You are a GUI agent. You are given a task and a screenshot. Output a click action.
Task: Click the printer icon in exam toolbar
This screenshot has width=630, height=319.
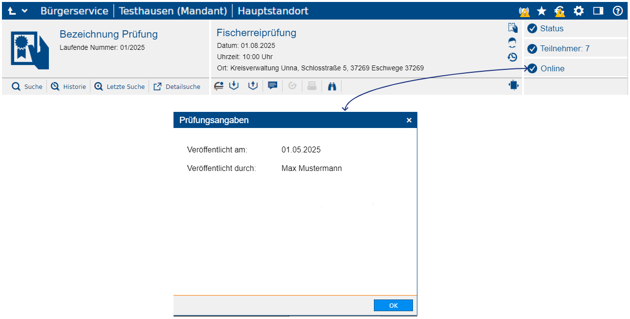pos(312,86)
